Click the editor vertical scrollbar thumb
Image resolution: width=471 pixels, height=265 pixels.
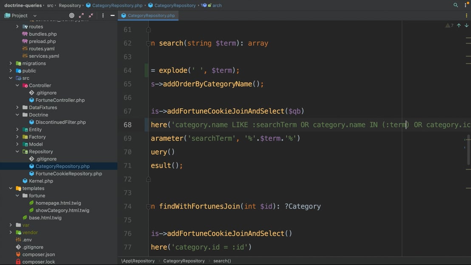pos(468,150)
